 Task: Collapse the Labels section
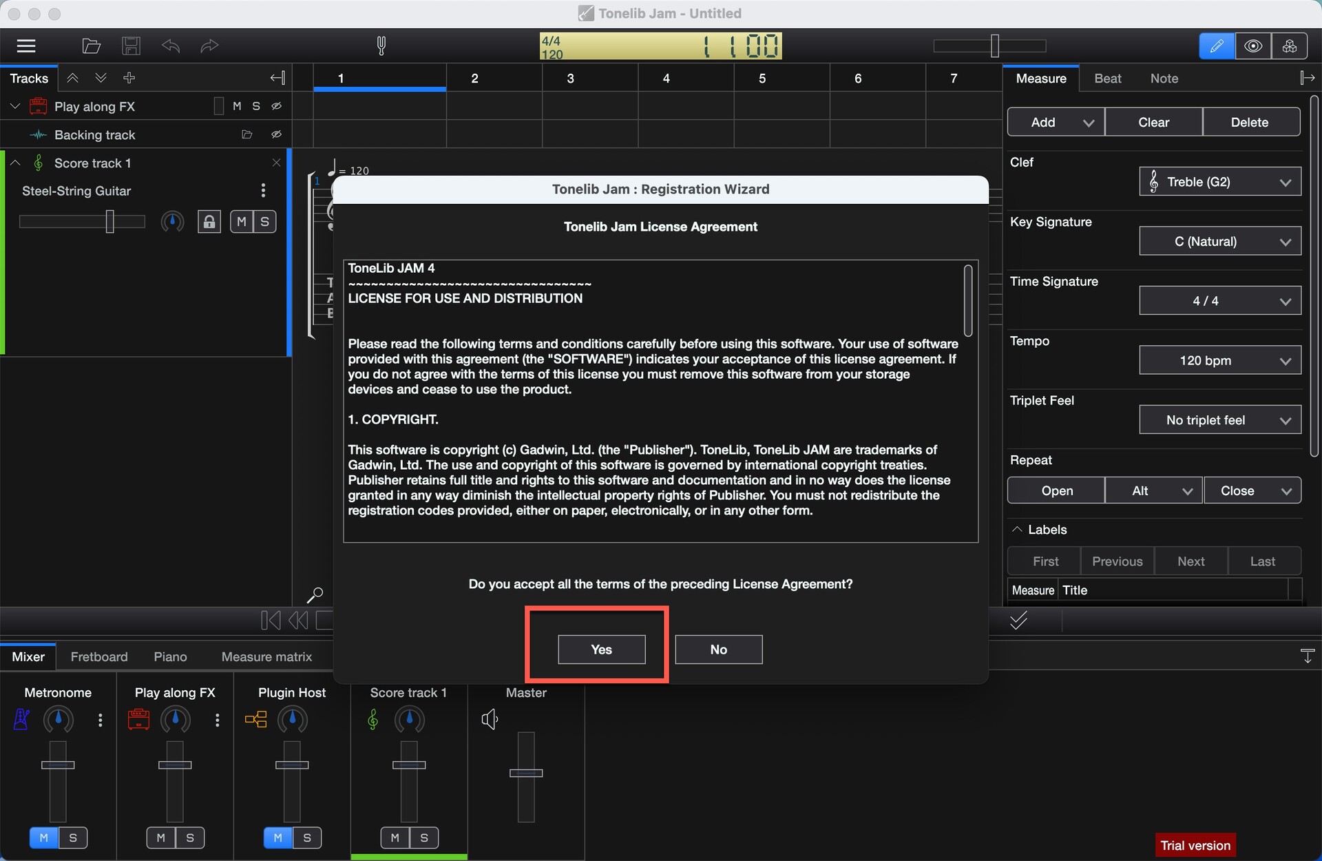click(x=1017, y=530)
